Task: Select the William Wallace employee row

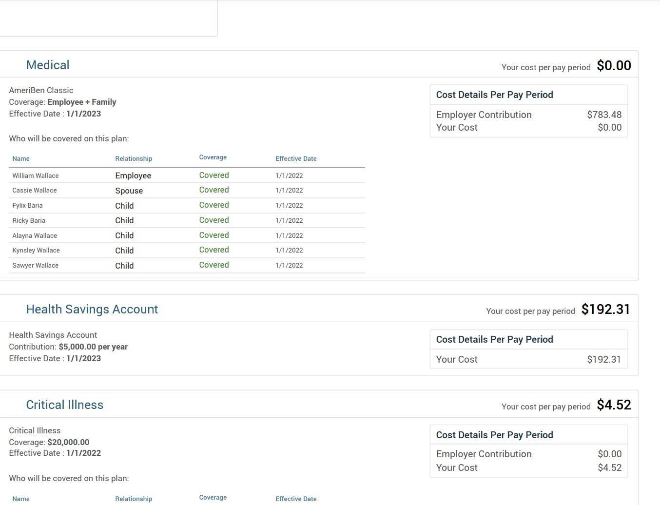Action: 187,175
